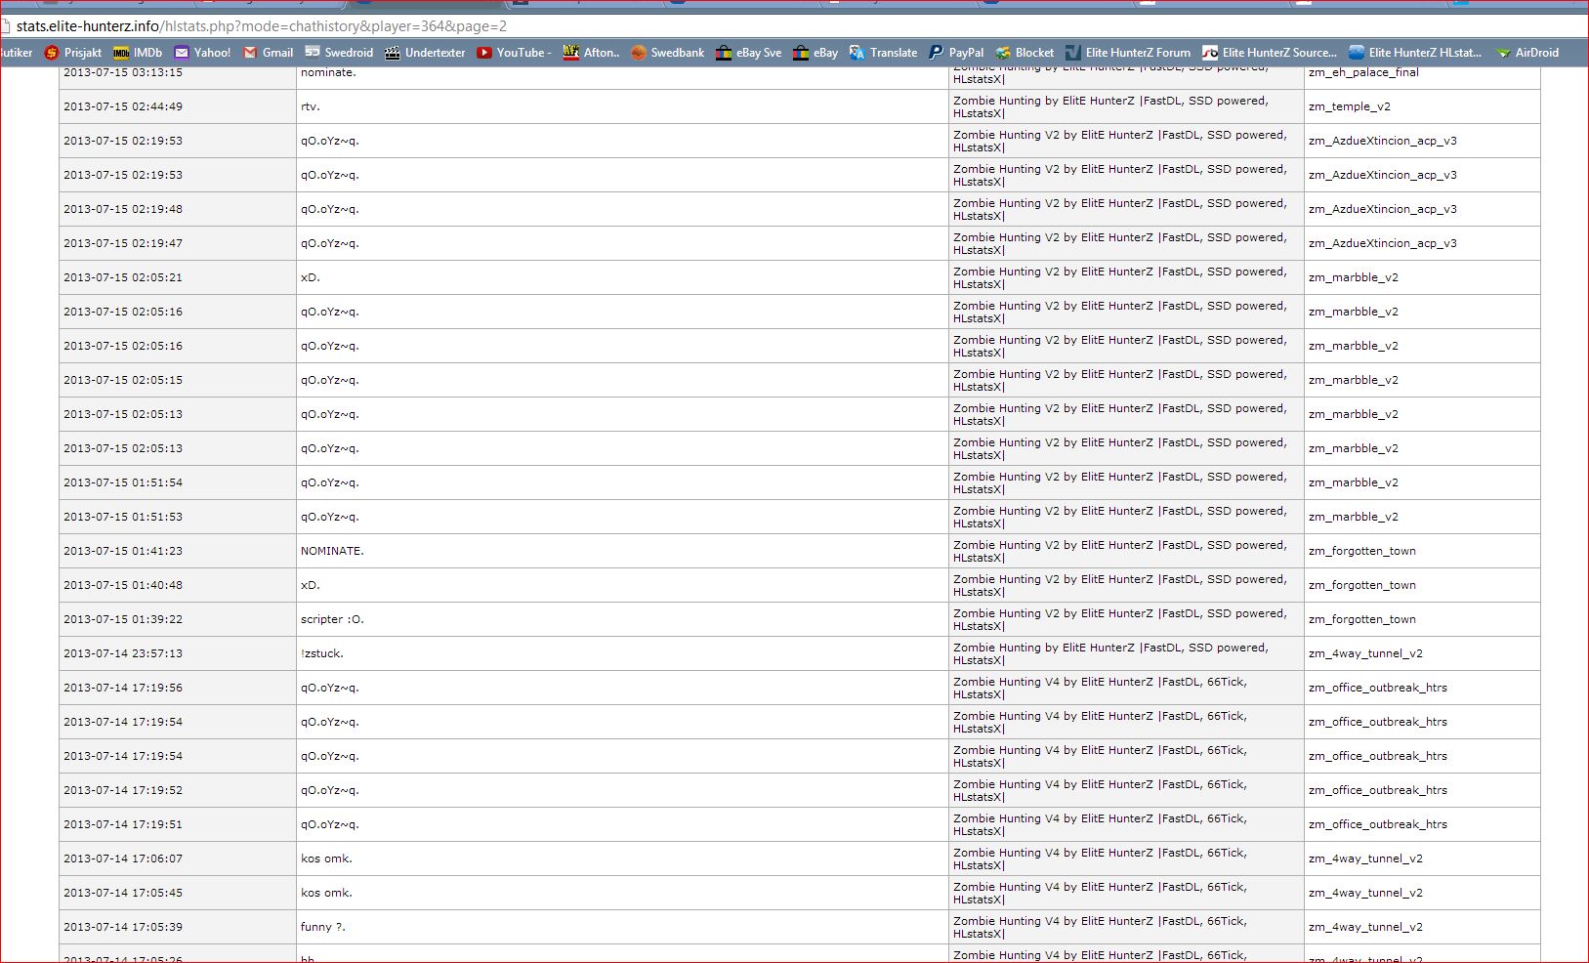This screenshot has height=963, width=1589.
Task: Click the Translate bookmark icon
Action: coord(857,53)
